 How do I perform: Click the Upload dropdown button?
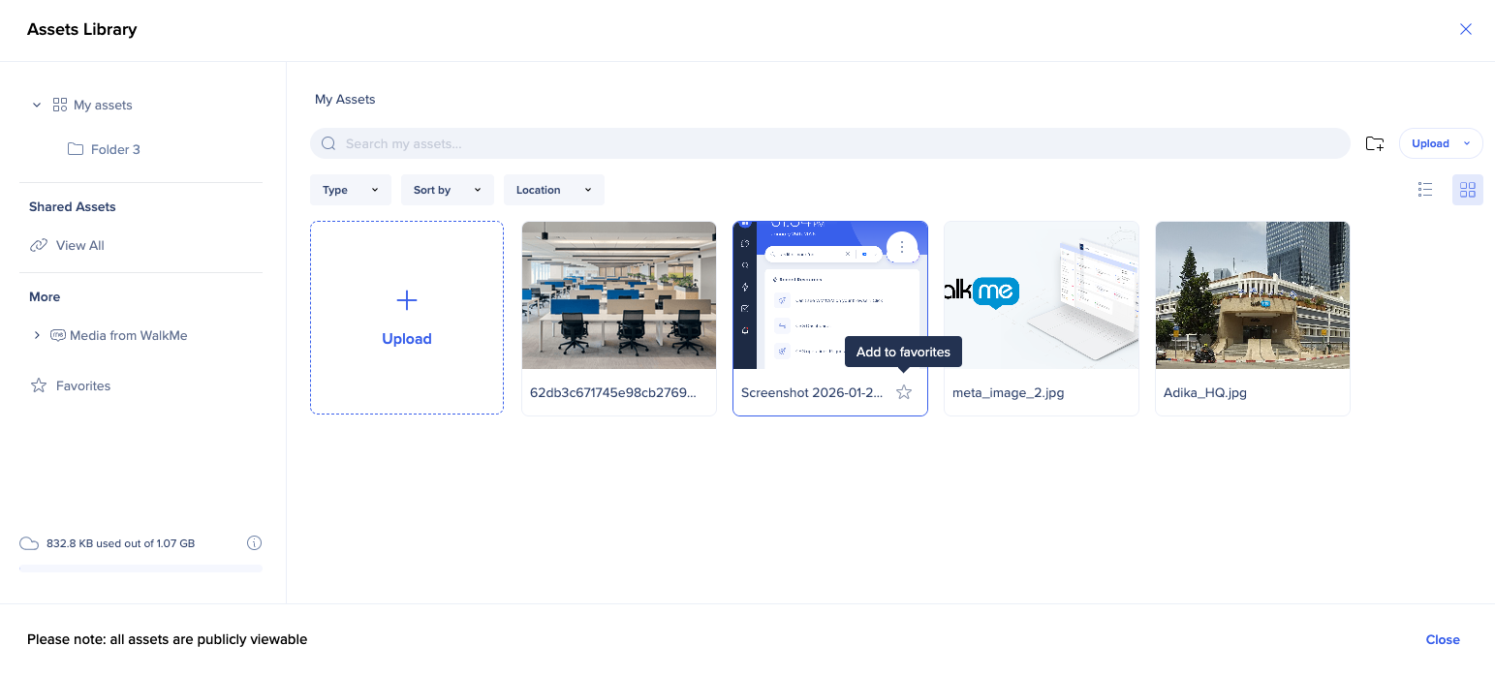[x=1440, y=143]
